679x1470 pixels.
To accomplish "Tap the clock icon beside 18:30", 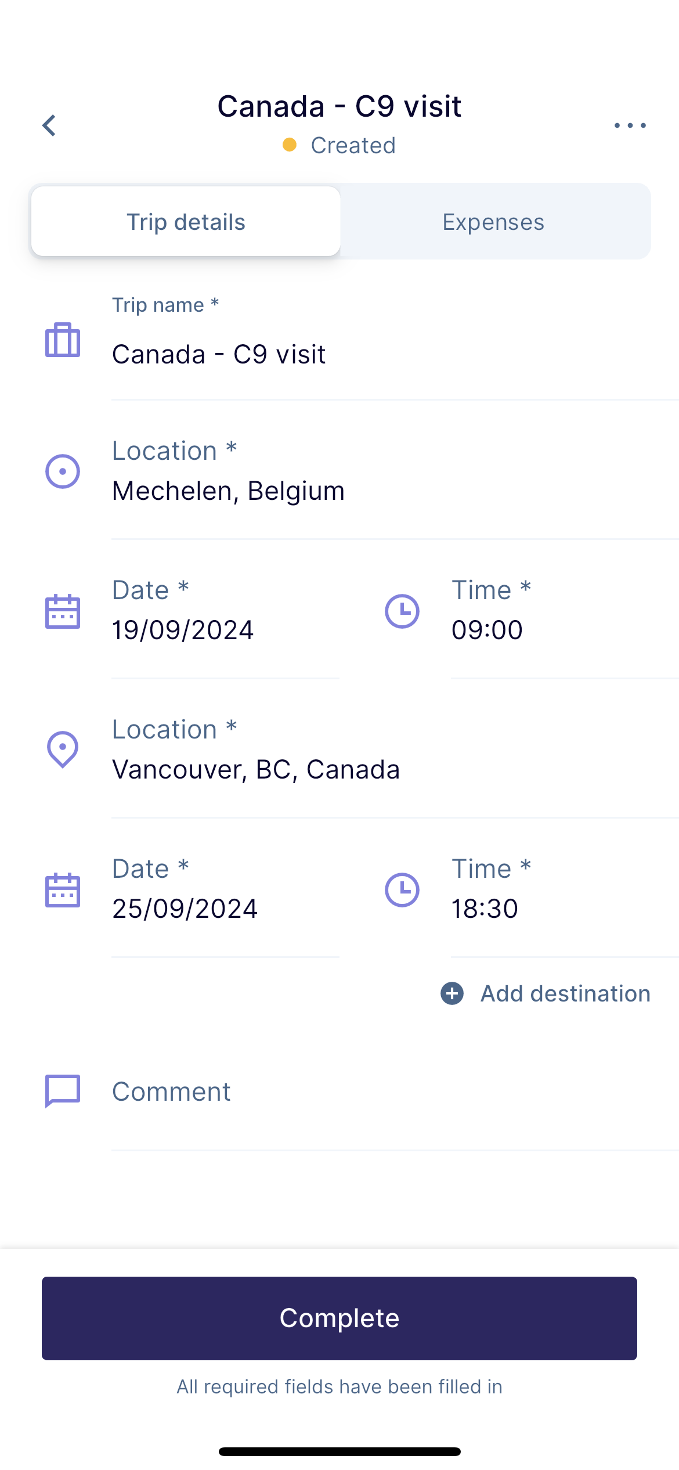I will 402,889.
